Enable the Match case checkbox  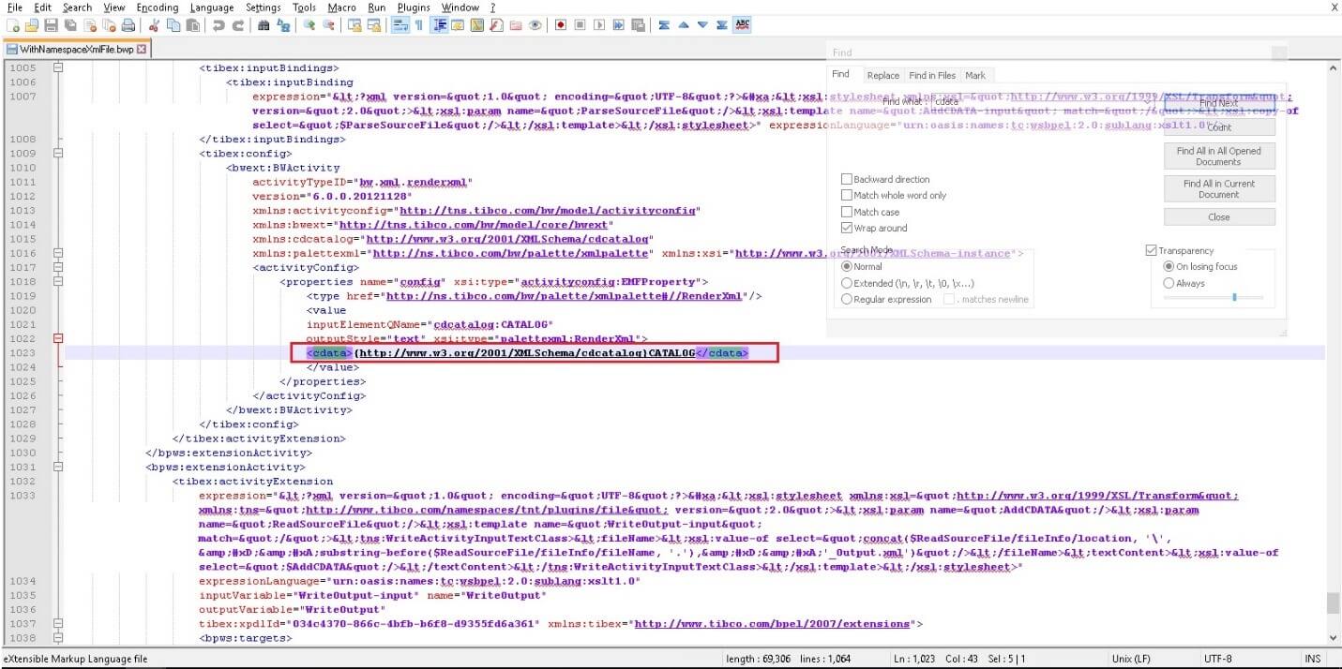coord(847,212)
